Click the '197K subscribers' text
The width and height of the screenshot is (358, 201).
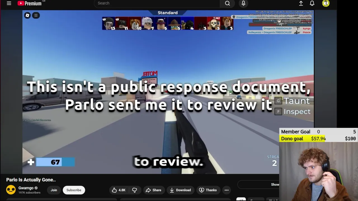point(29,193)
